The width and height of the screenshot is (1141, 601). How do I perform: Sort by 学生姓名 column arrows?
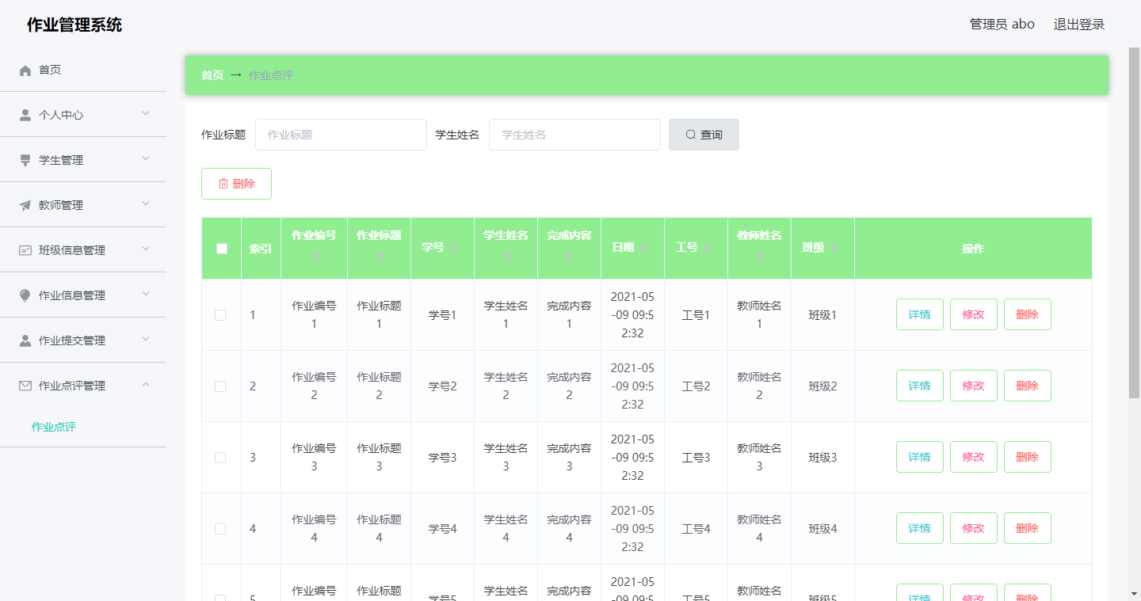click(506, 257)
